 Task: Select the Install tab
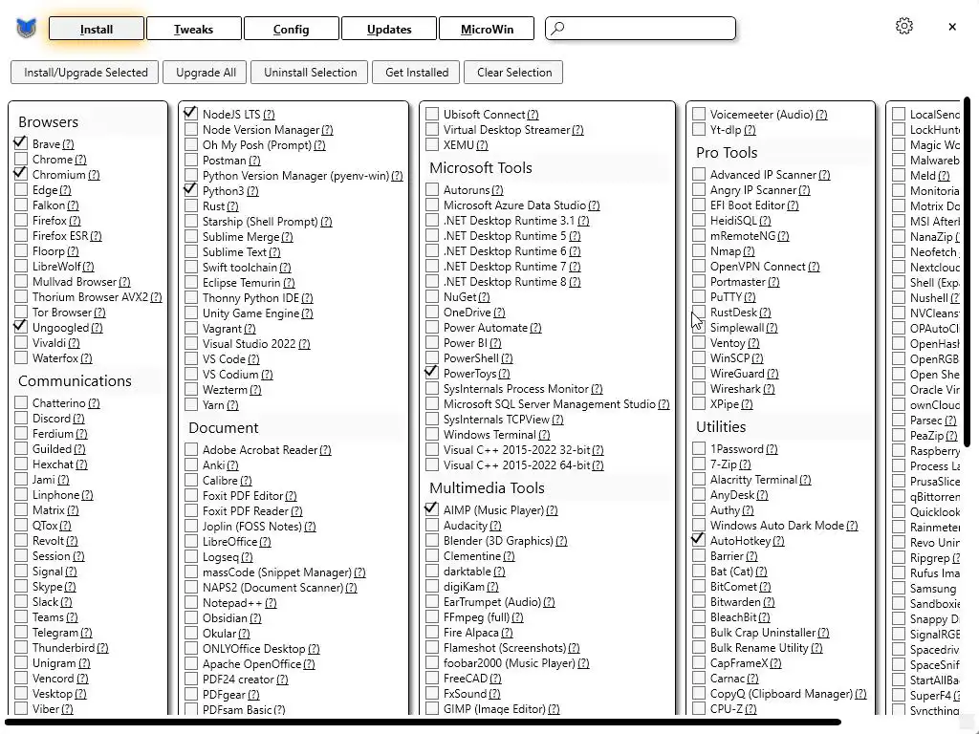tap(97, 29)
